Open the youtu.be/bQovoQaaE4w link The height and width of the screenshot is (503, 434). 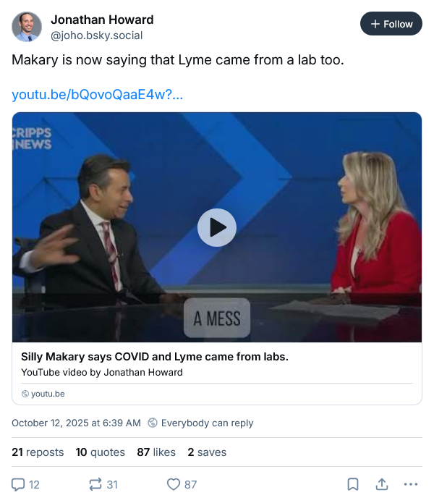[x=97, y=95]
